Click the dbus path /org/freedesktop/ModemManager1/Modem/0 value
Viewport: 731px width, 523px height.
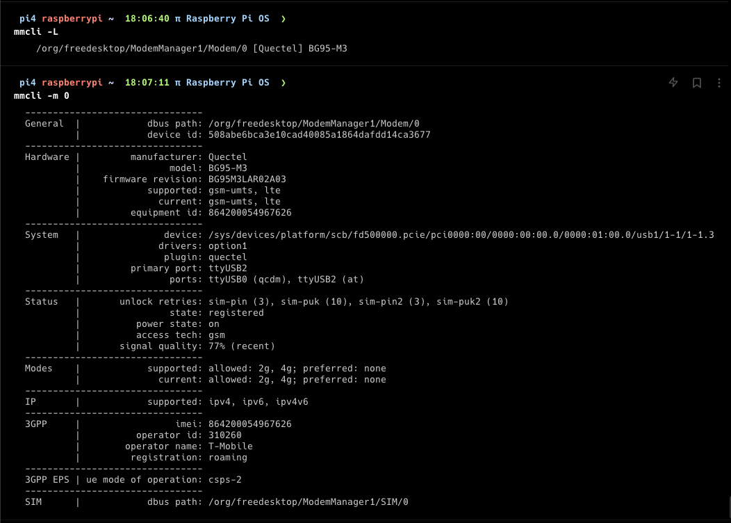(x=314, y=124)
